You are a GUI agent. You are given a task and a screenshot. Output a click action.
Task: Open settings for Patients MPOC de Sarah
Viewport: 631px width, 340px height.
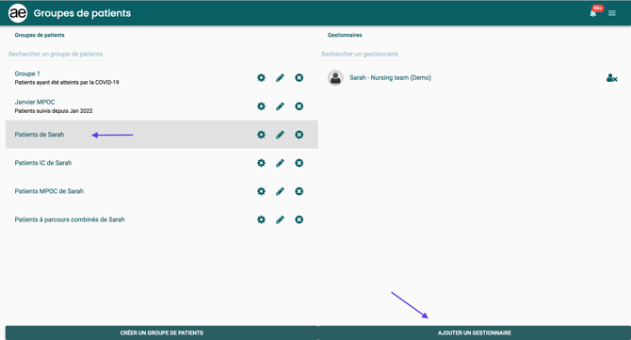click(261, 191)
